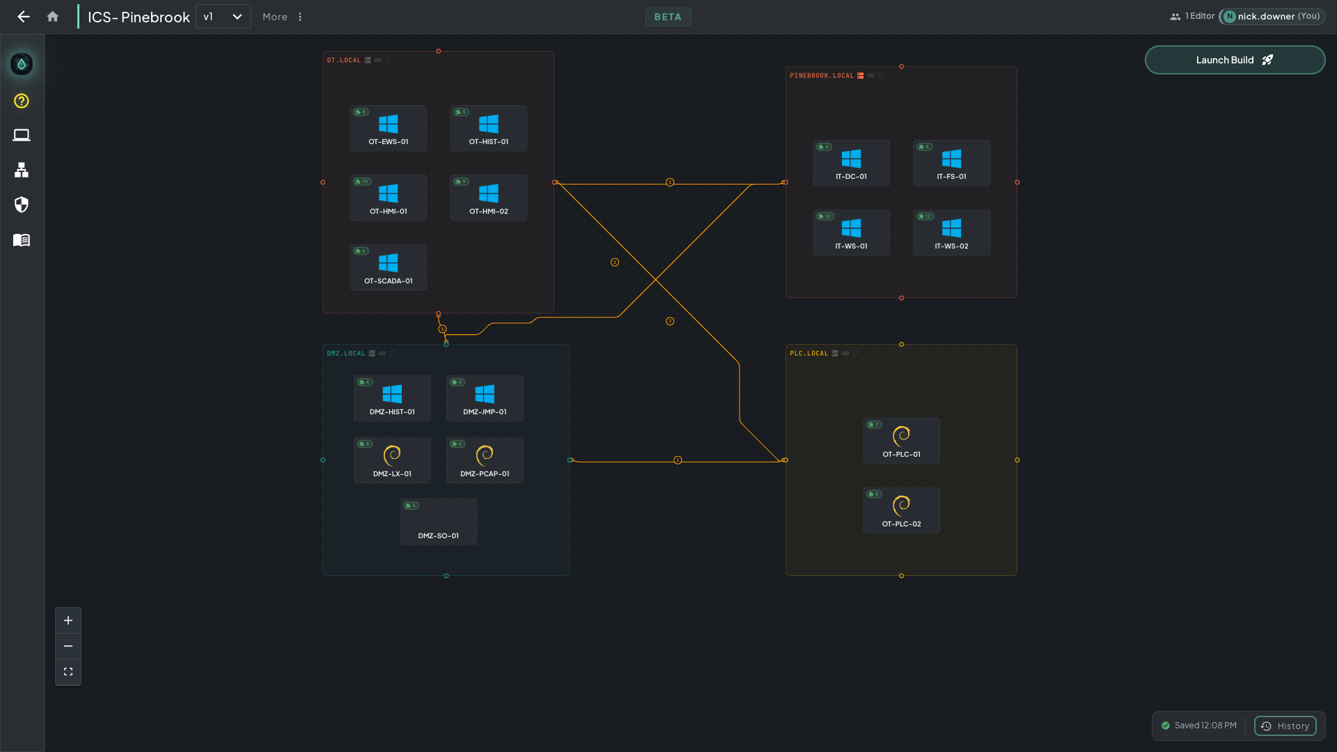Open the help question mark icon
Screen dimensions: 1337x752
22,101
